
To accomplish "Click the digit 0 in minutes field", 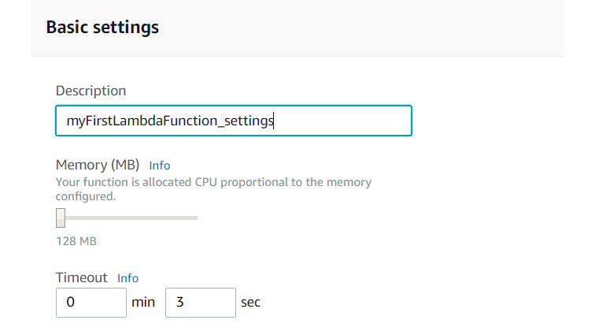I will tap(71, 303).
